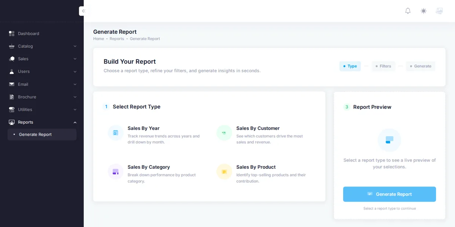
Task: Click the Generate Report button
Action: pyautogui.click(x=389, y=194)
